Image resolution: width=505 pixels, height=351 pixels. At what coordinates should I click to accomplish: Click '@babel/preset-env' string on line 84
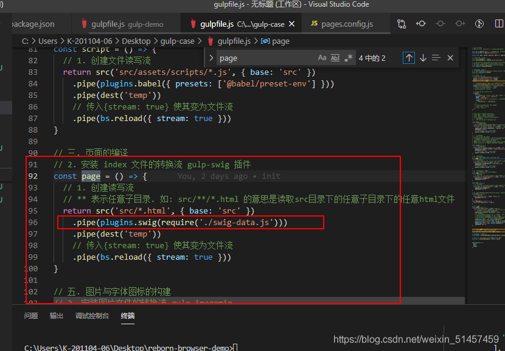pos(266,84)
